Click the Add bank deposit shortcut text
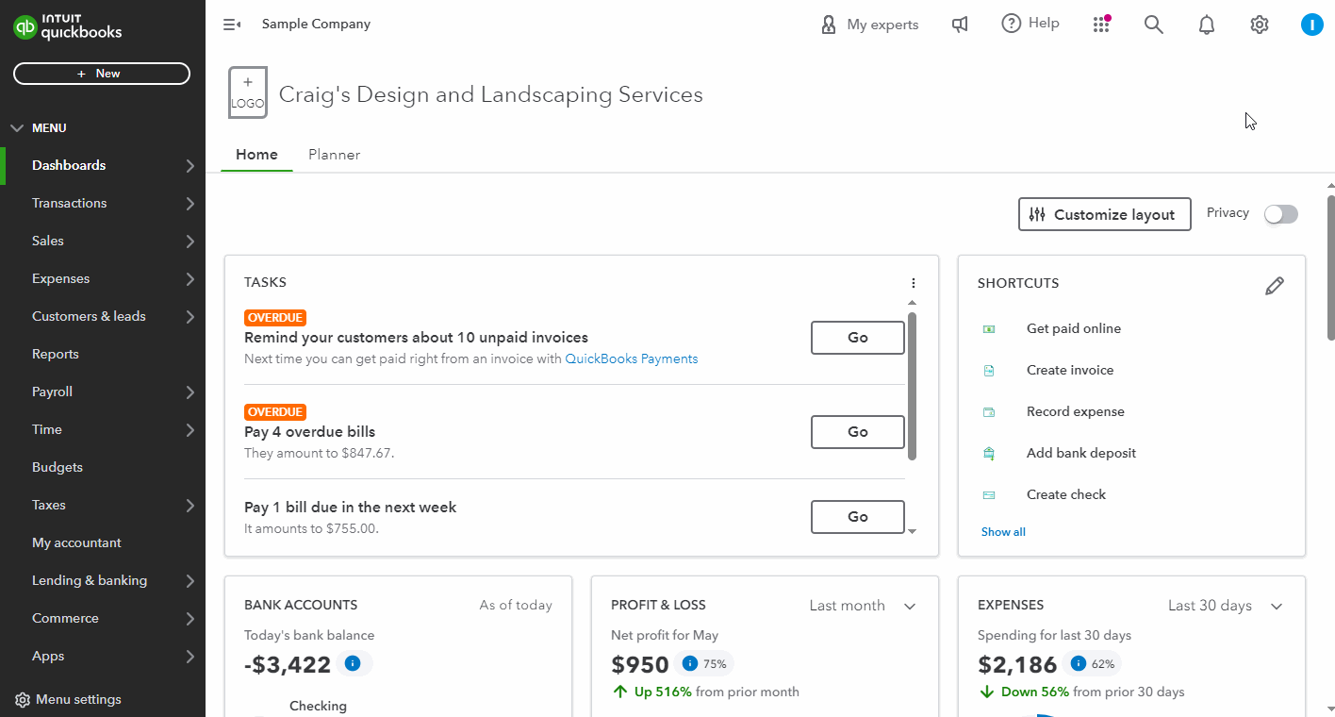 [1081, 453]
